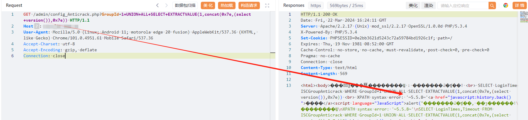Go to next request with right chevron

(166, 5)
